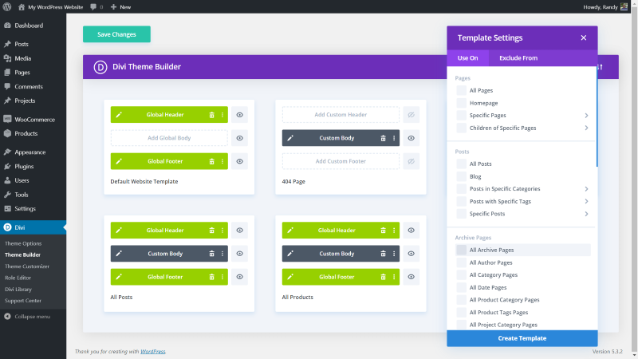The height and width of the screenshot is (359, 638).
Task: Edit Custom Body of 404 Page template
Action: coord(290,138)
